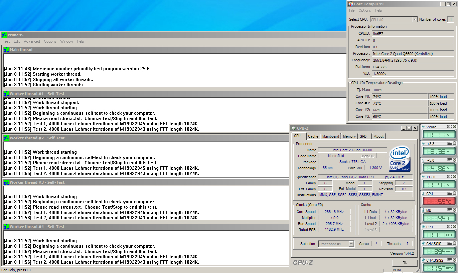This screenshot has height=273, width=458.
Task: Close the CPU temperature widget via X icon
Action: tap(454, 193)
